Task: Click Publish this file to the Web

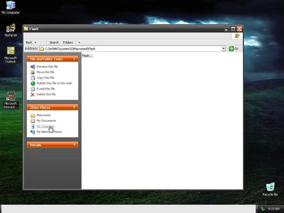Action: [54, 83]
